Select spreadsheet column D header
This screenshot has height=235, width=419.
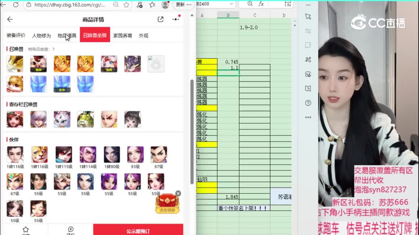284,15
